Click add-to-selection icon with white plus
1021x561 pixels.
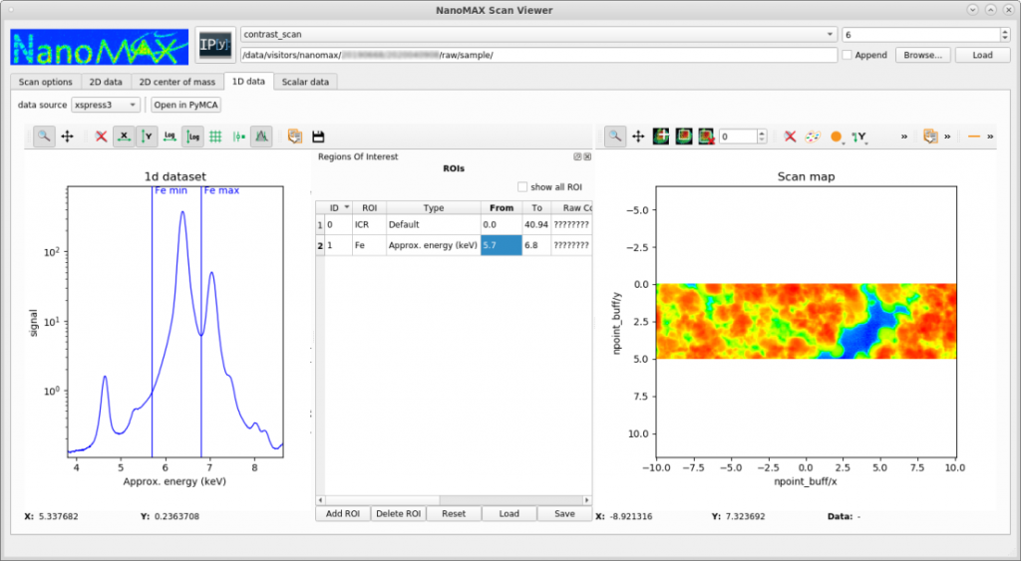[x=661, y=137]
